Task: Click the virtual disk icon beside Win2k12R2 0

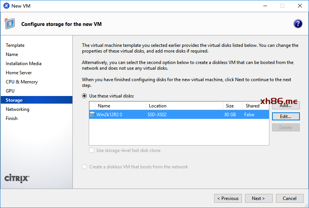Action: [x=92, y=115]
